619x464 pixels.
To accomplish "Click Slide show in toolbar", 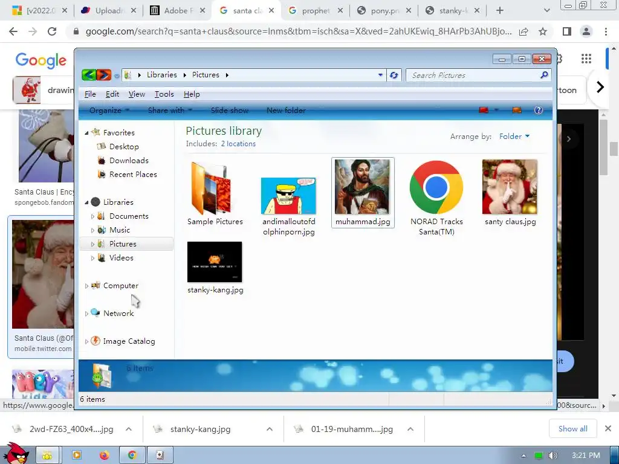I will 229,110.
